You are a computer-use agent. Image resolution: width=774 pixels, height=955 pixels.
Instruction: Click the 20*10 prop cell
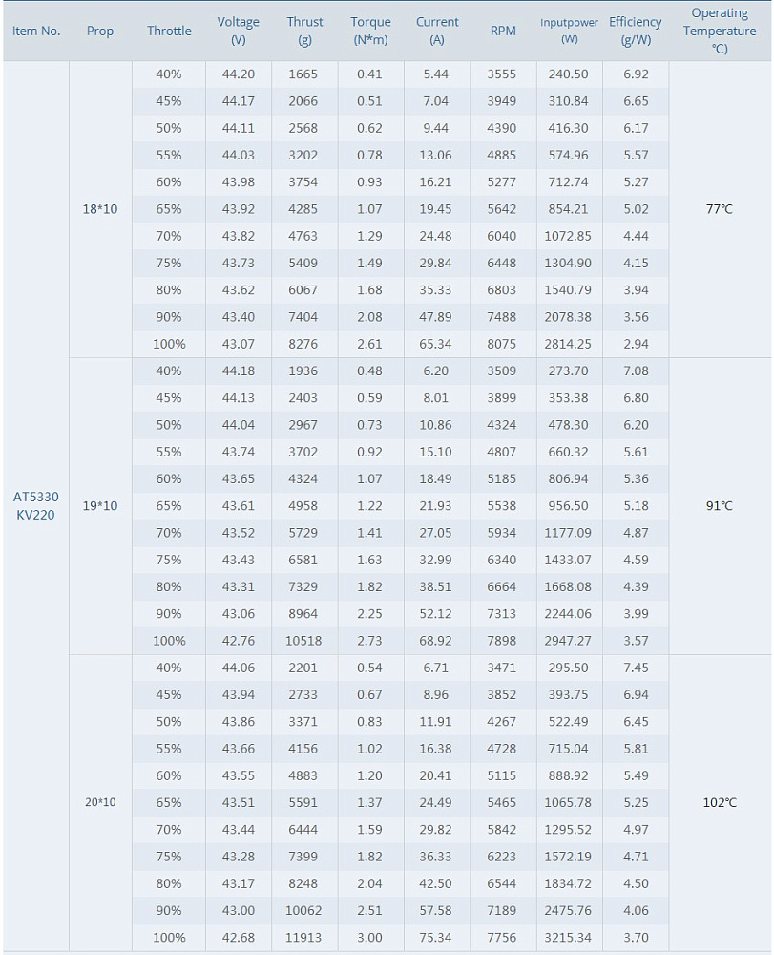click(x=100, y=802)
